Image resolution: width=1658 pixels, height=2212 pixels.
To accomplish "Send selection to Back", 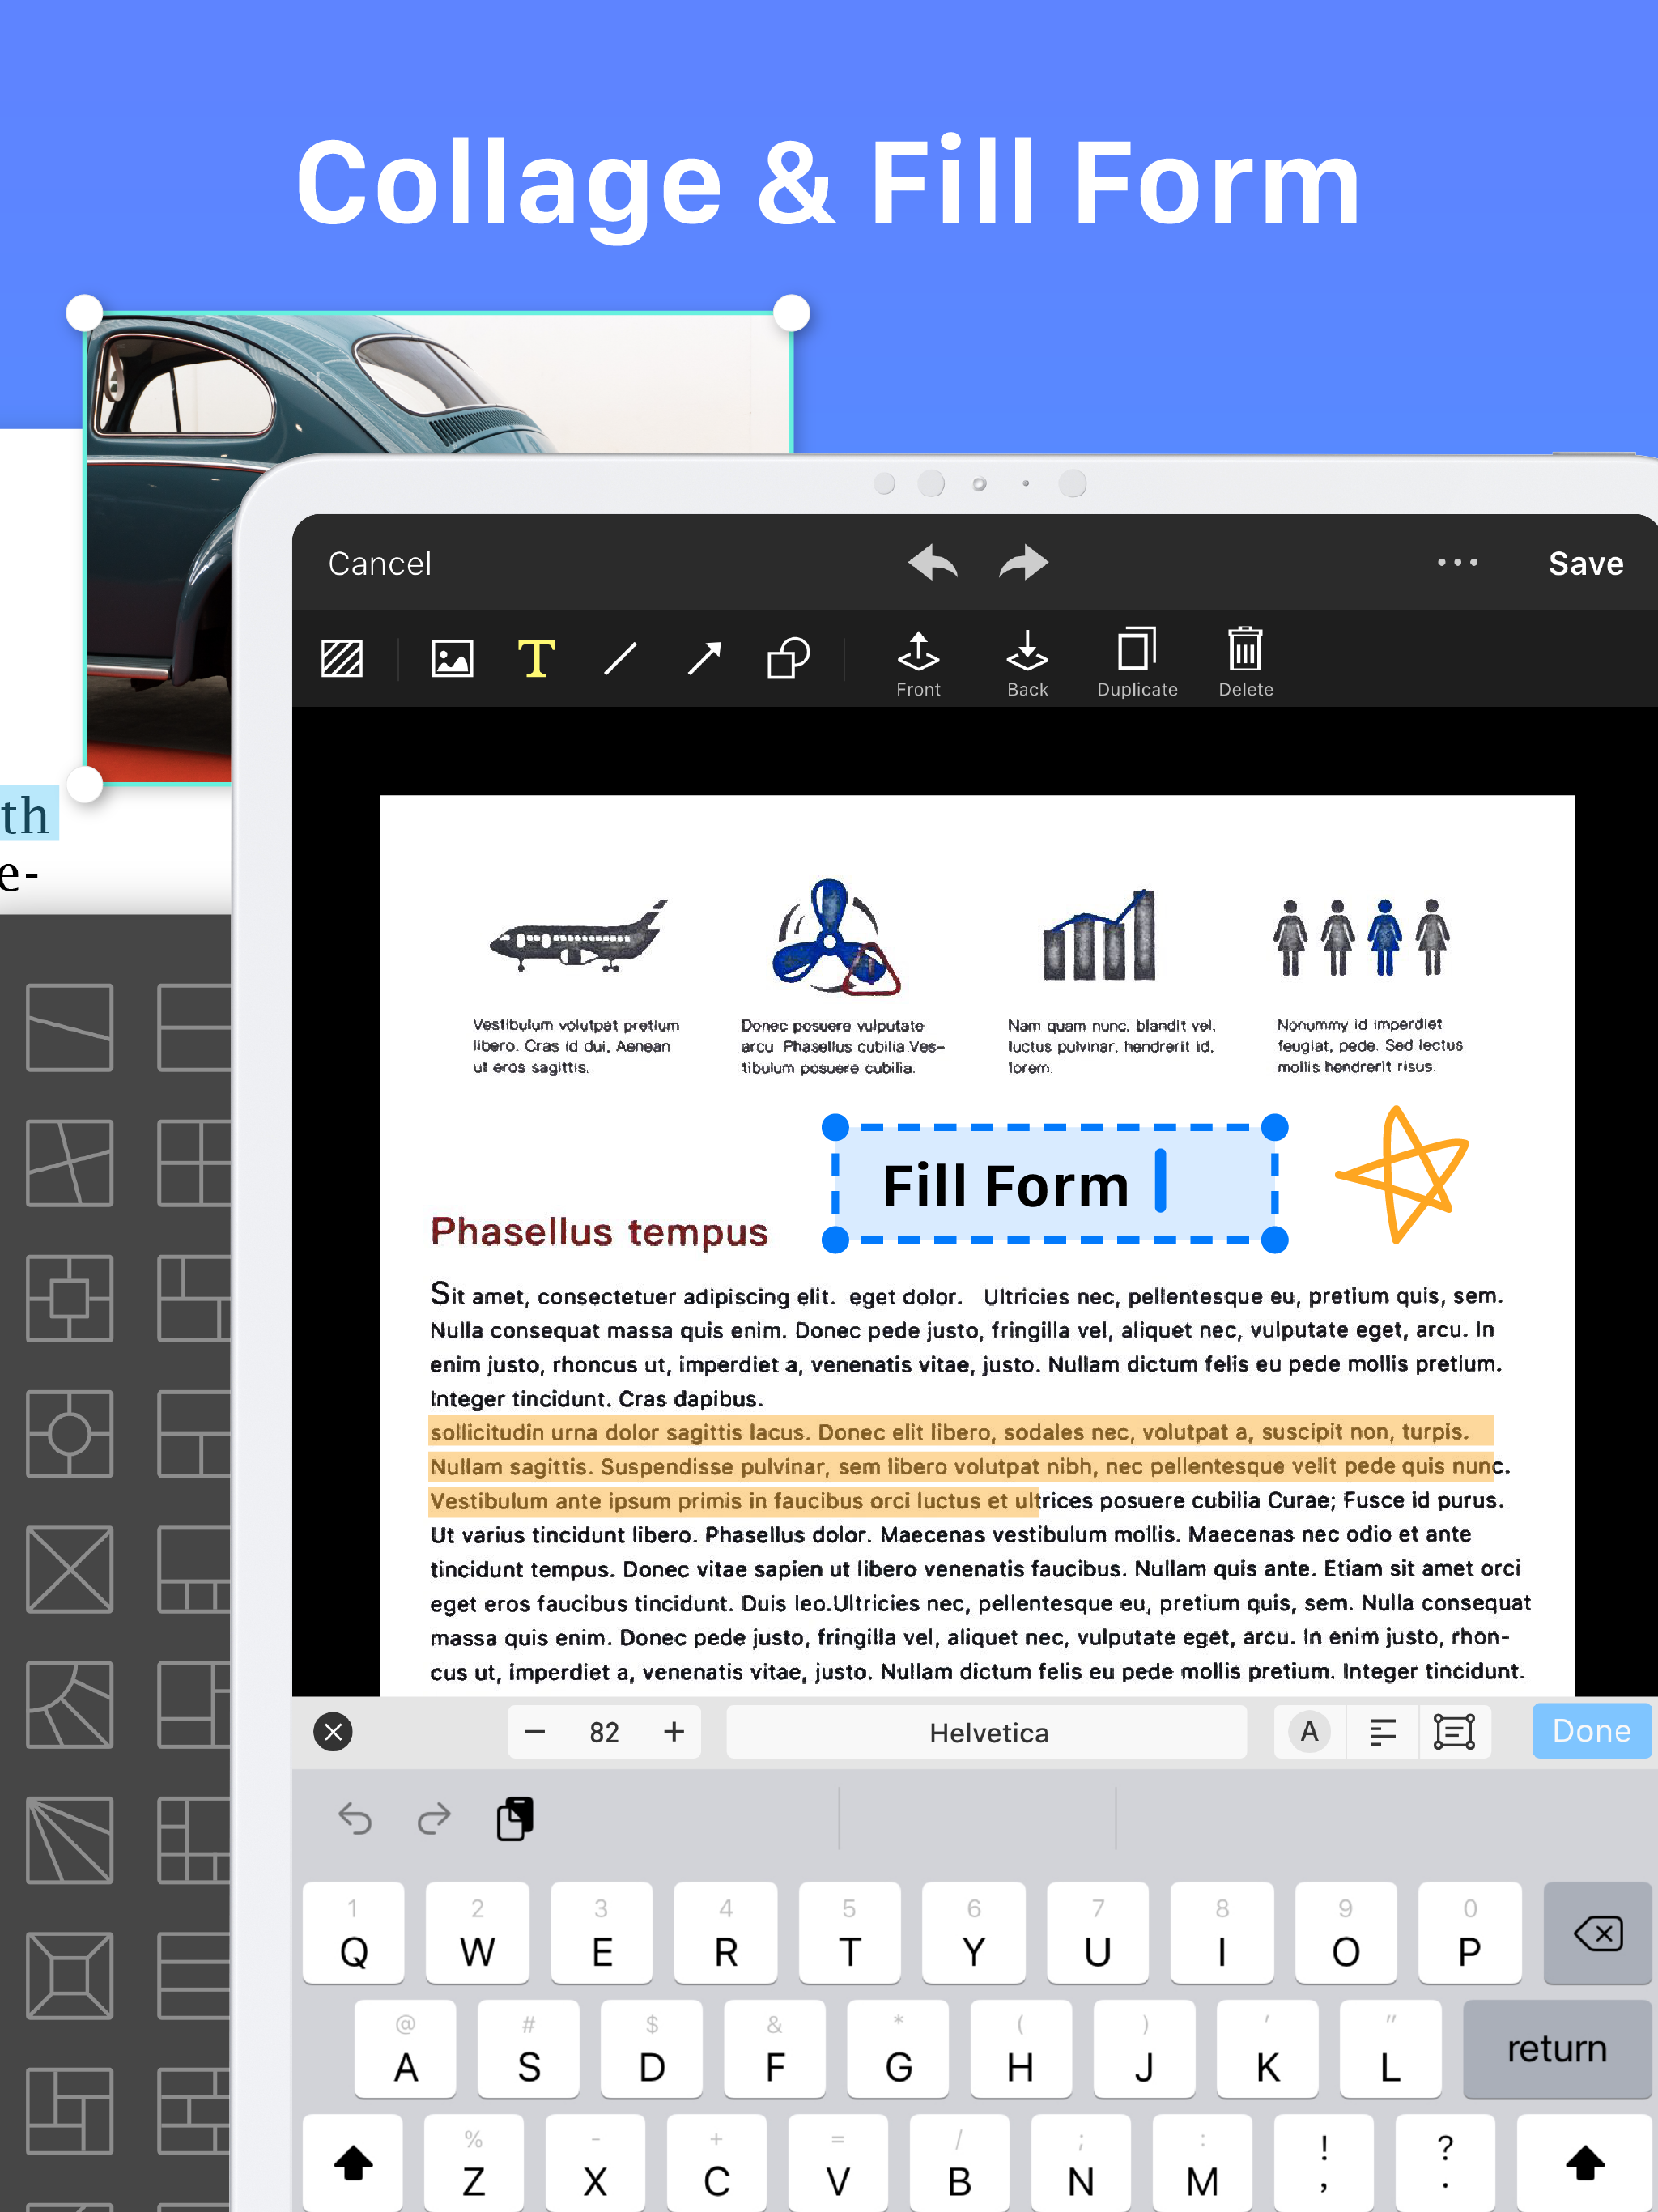I will pyautogui.click(x=1027, y=664).
